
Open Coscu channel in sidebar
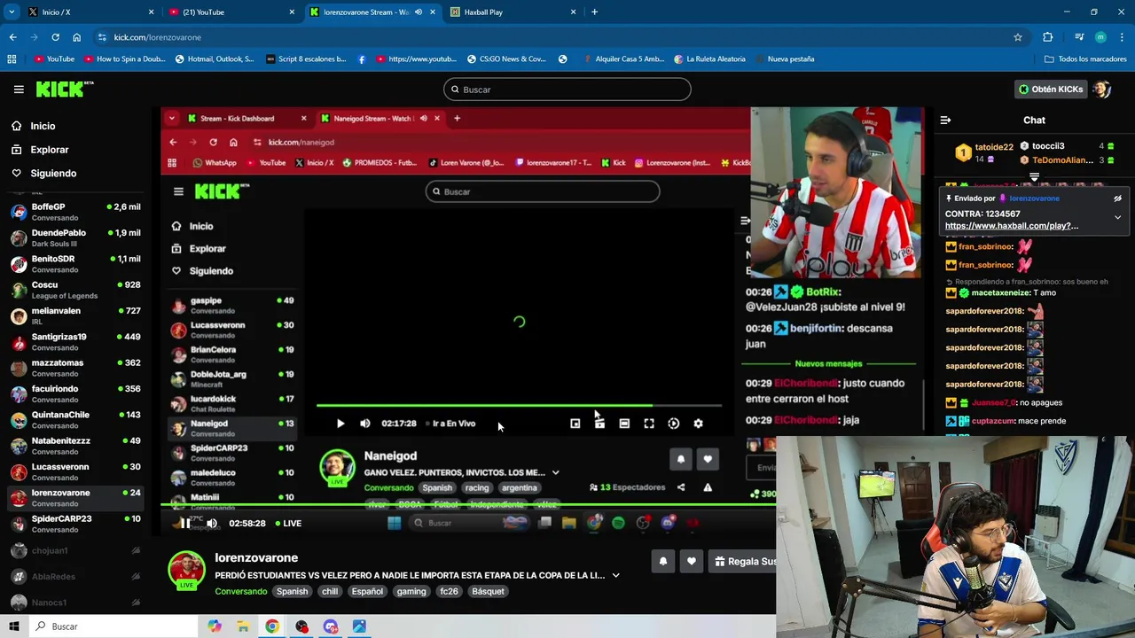pos(75,290)
